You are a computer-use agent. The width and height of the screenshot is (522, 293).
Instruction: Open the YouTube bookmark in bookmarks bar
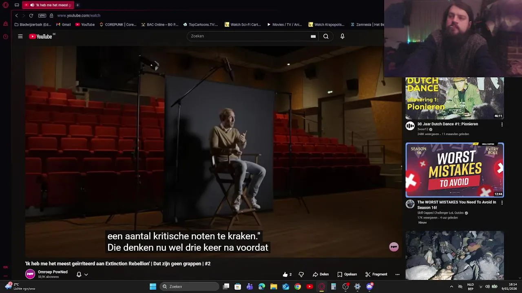point(85,24)
